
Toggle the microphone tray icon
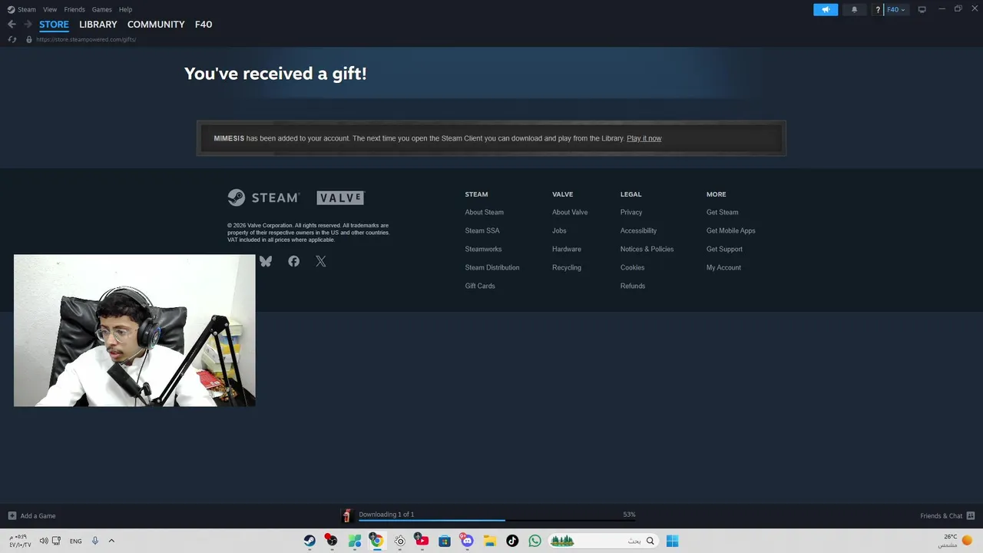coord(95,541)
